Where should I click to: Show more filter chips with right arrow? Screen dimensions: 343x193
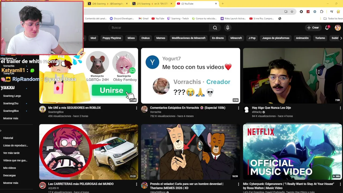point(341,38)
